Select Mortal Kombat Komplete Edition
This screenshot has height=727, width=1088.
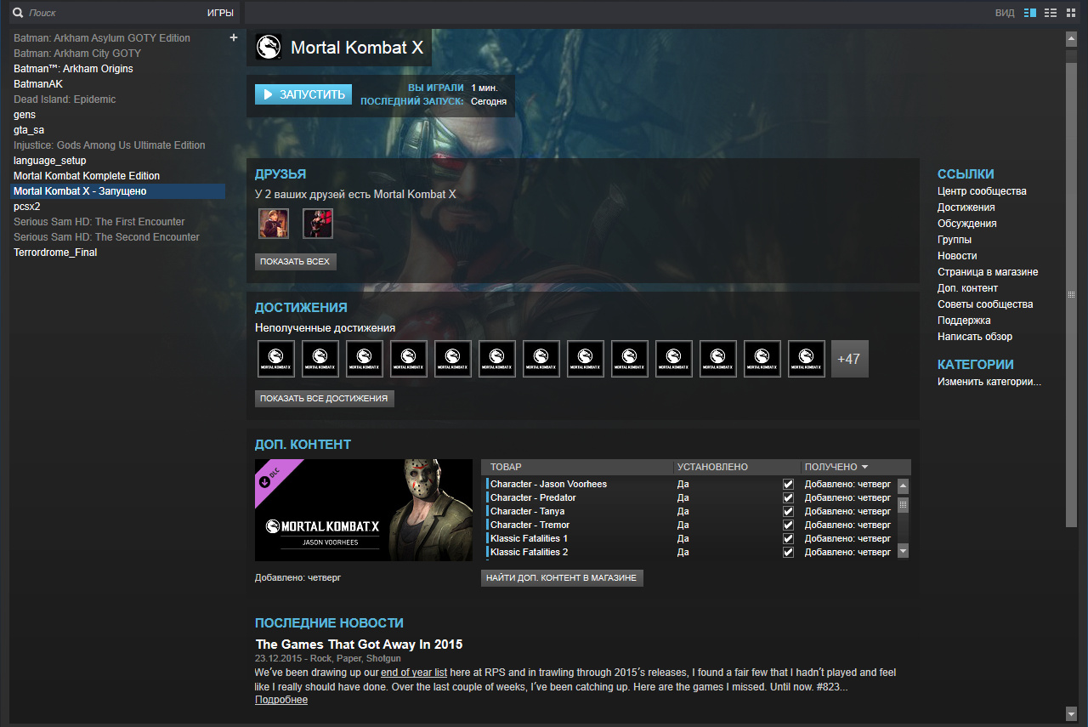click(87, 176)
